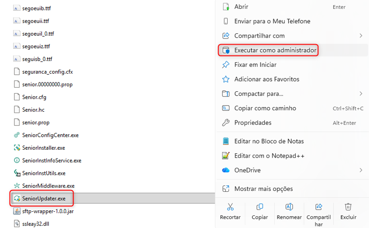Viewport: 369px width, 228px height.
Task: Click Fixar em Iniciar option
Action: pos(255,64)
